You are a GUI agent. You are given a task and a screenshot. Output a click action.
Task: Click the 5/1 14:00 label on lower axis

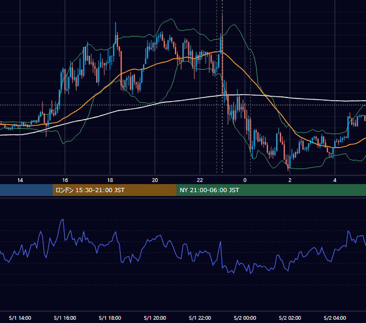coord(20,318)
